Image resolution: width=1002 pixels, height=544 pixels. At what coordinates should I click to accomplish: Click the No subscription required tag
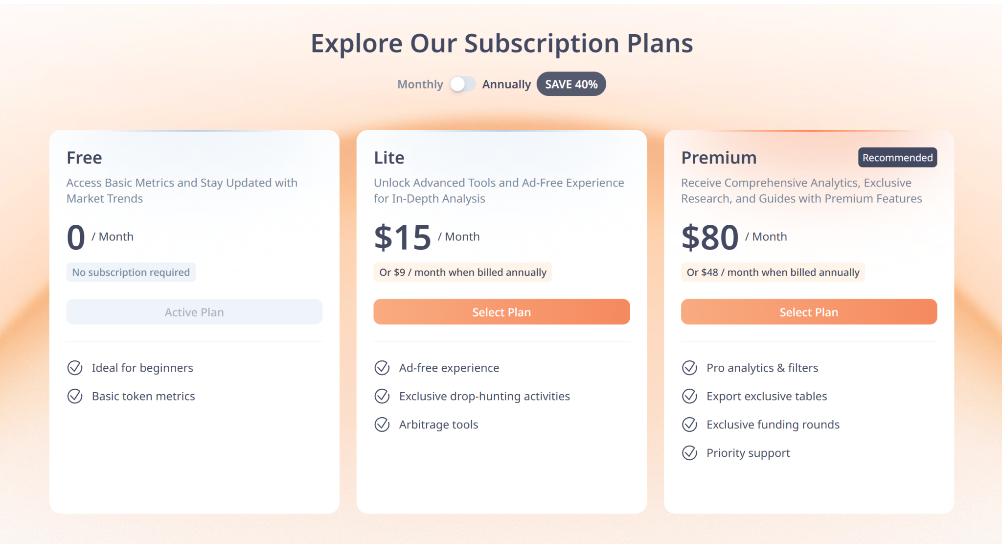[x=131, y=272]
